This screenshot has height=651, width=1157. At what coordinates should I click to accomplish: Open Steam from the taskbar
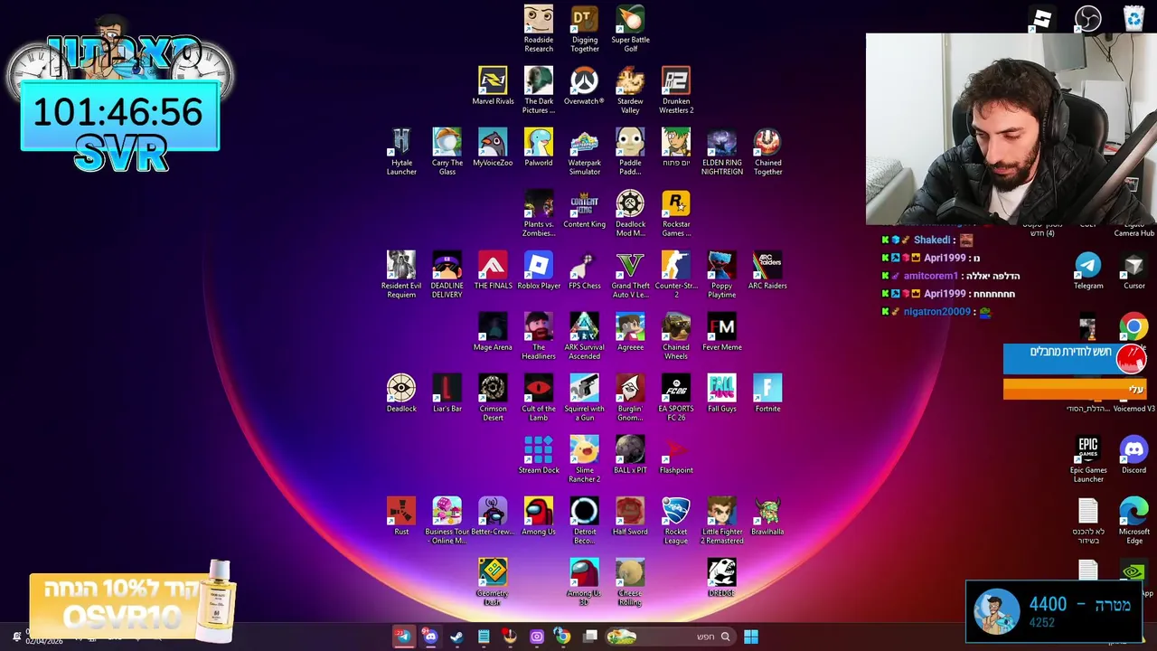456,637
